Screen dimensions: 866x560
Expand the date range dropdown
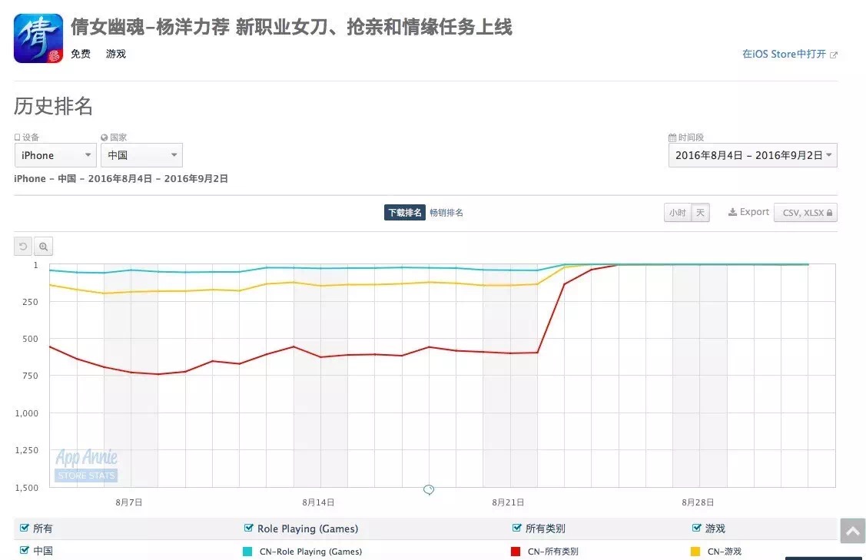click(753, 155)
